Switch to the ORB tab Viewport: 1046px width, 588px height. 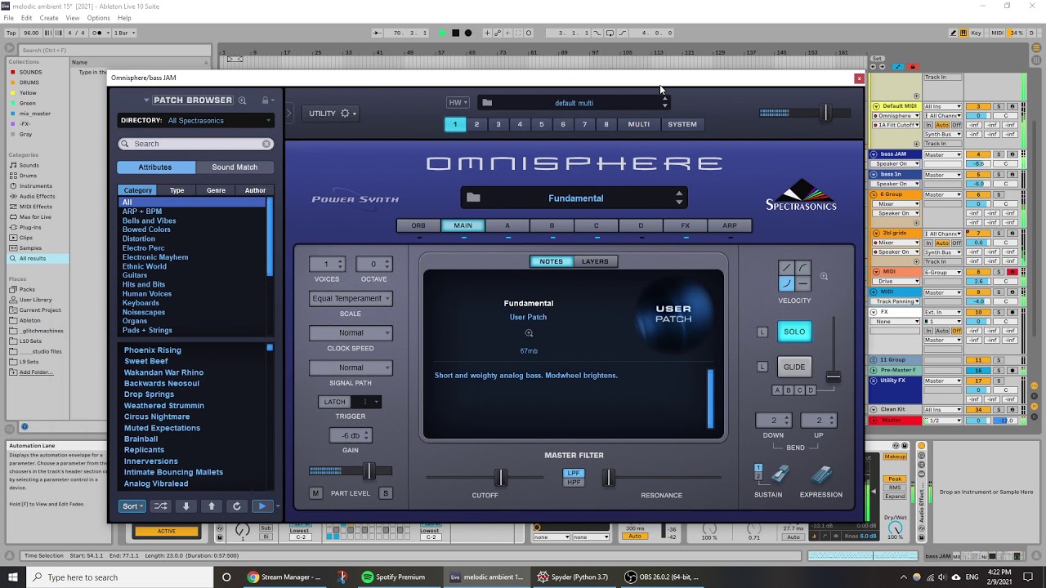pos(418,225)
